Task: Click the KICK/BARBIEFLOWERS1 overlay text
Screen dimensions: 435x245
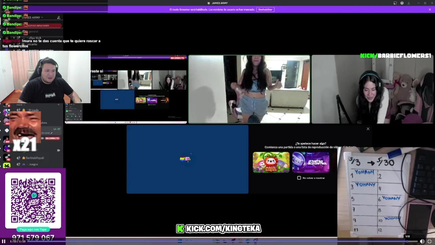Action: click(396, 56)
